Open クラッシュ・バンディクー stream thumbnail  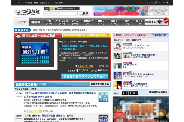118,46
